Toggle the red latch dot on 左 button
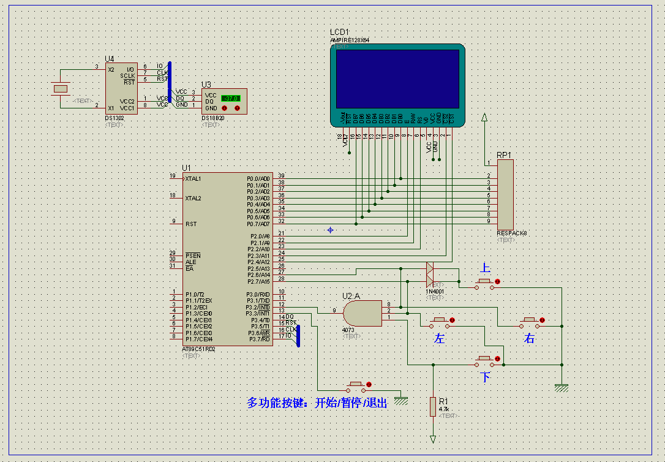Viewport: 665px width, 462px height. (x=452, y=320)
